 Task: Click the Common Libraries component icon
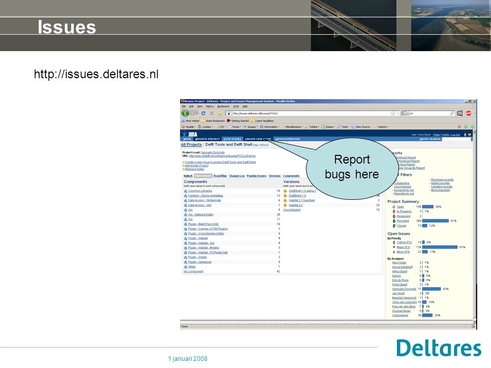click(x=185, y=191)
